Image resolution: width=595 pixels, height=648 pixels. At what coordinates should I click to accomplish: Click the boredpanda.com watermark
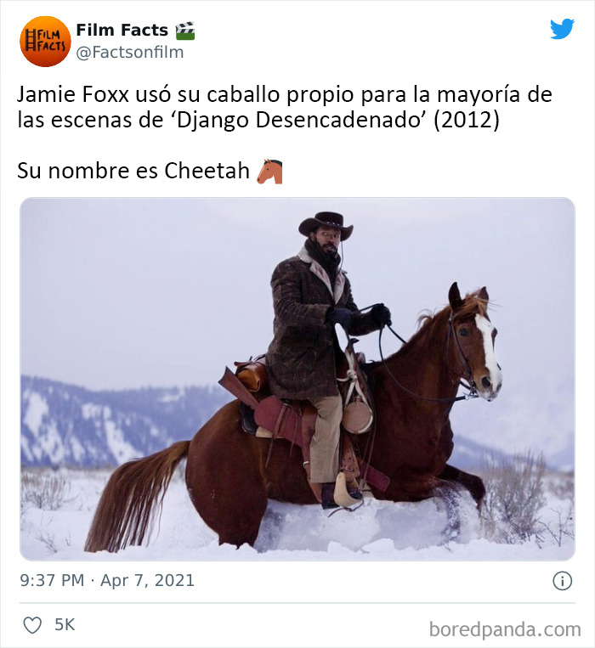pos(505,629)
